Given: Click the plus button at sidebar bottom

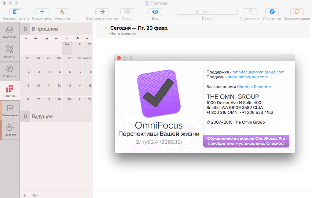Looking at the screenshot, I should [24, 195].
